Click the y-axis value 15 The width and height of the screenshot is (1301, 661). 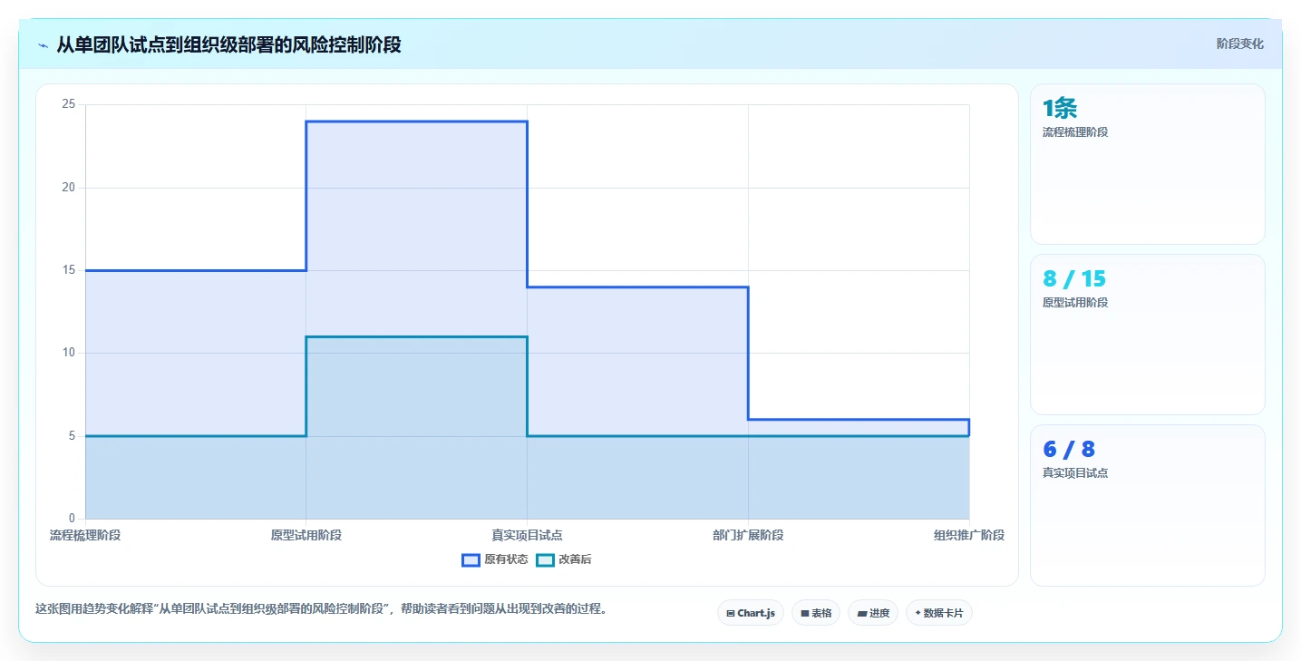click(x=68, y=270)
